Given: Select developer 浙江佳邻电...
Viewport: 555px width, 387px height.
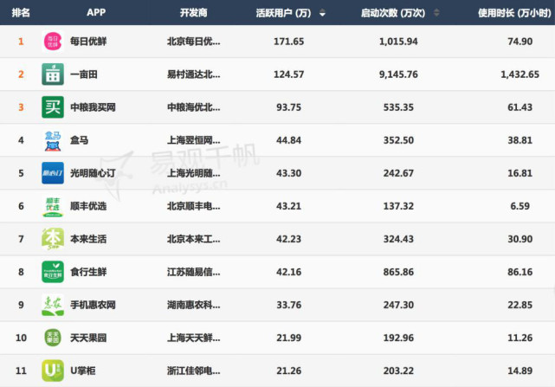Looking at the screenshot, I should click(x=194, y=371).
